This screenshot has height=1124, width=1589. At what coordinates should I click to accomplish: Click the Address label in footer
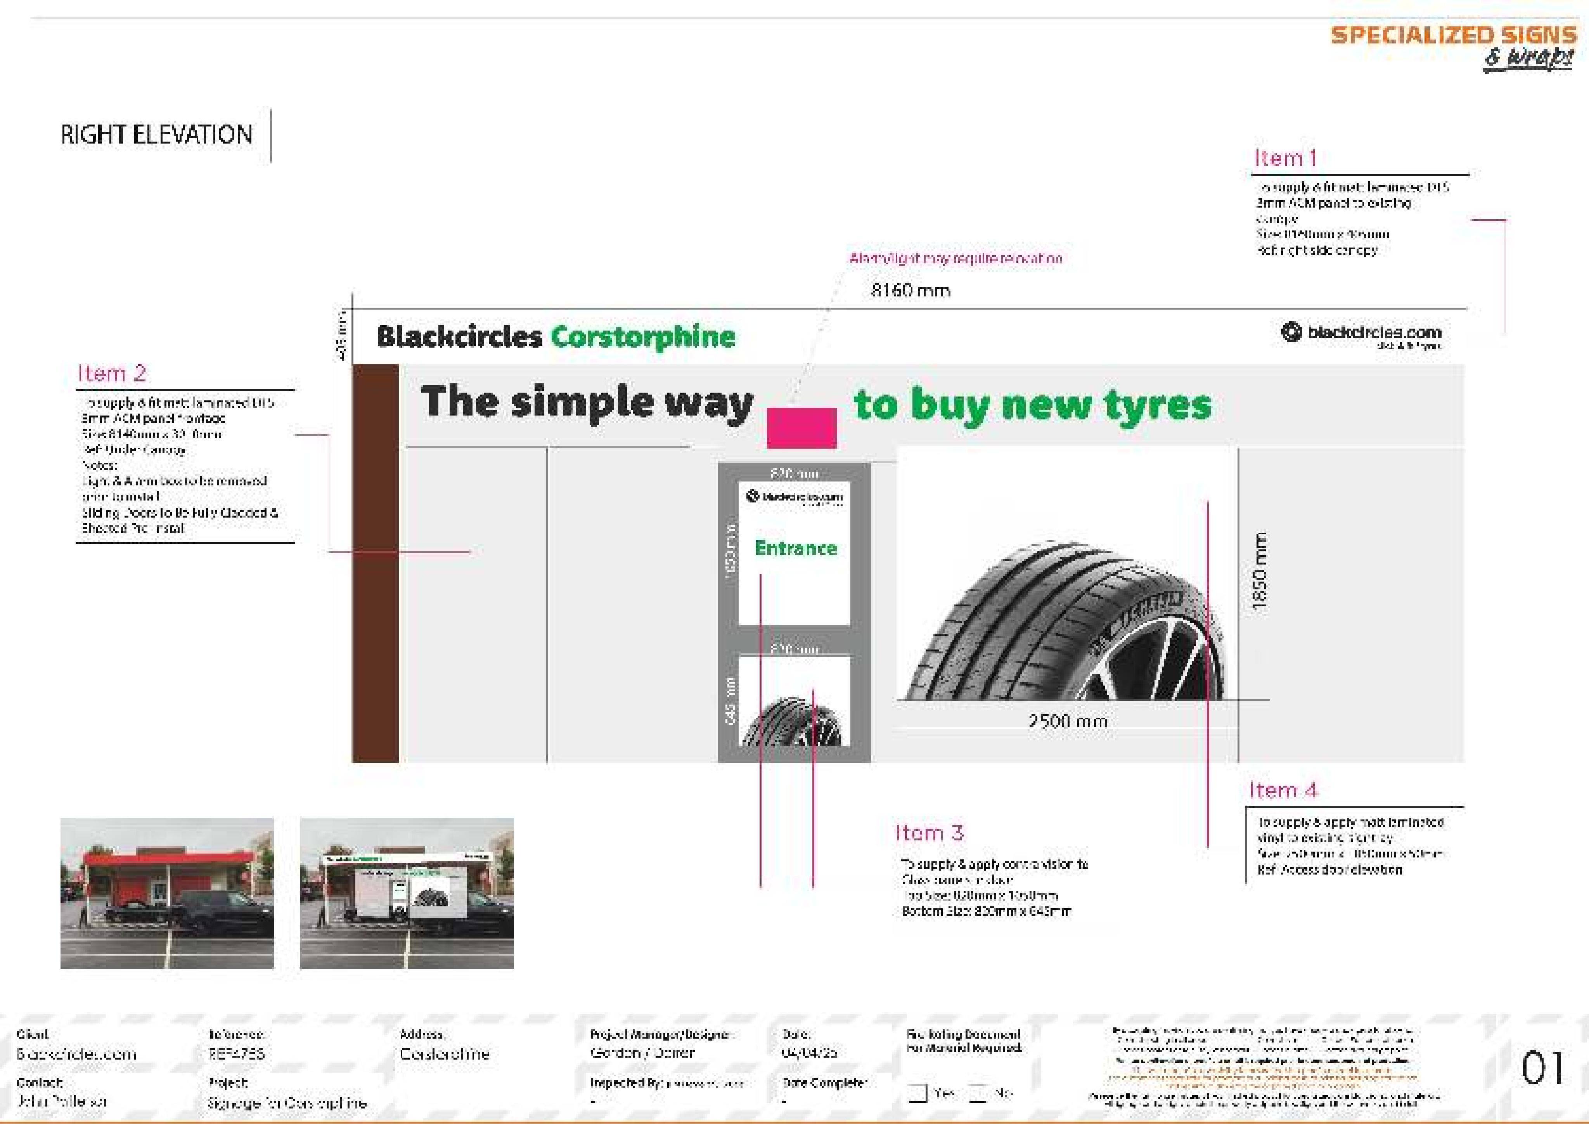point(421,1035)
